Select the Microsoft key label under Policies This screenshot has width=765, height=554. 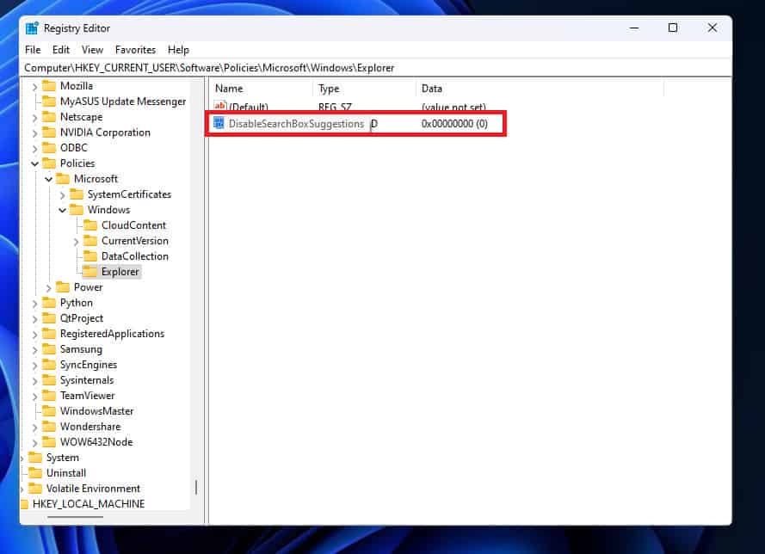click(x=96, y=179)
